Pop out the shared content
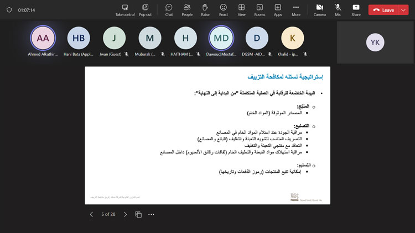Viewport: 415px width, 233px height. coord(145,9)
